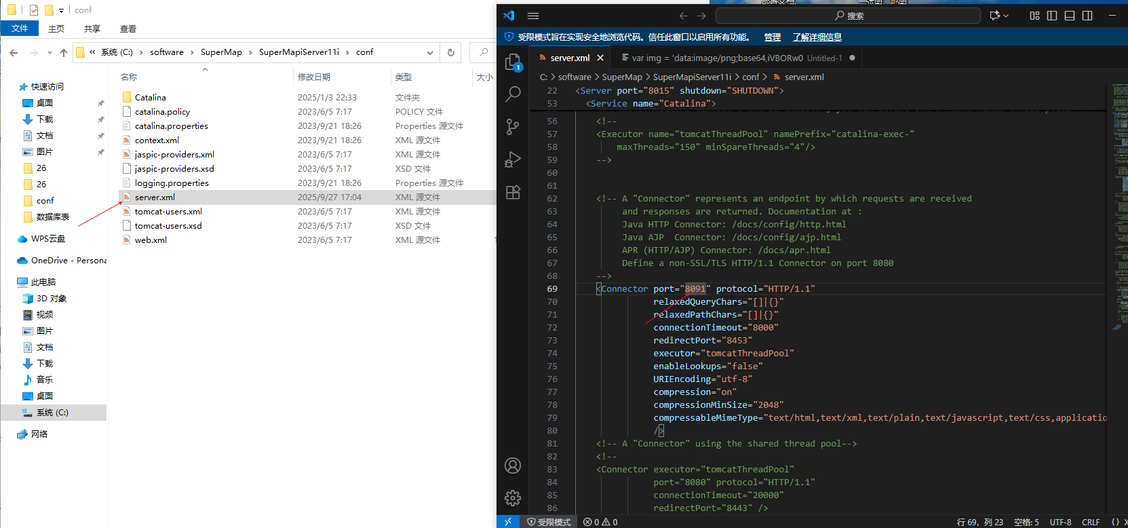Image resolution: width=1128 pixels, height=528 pixels.
Task: Open the recent locations dropdown in Explorer
Action: pyautogui.click(x=50, y=52)
